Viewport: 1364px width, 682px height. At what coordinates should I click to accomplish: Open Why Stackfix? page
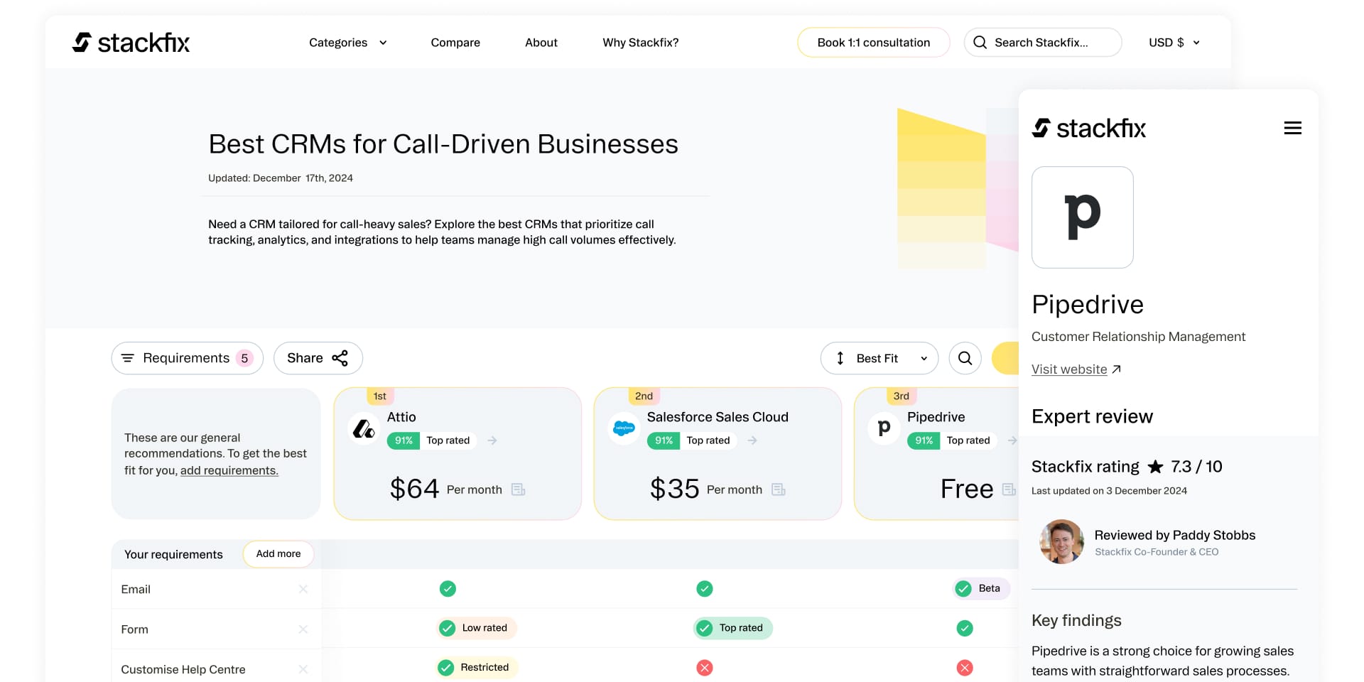(641, 43)
